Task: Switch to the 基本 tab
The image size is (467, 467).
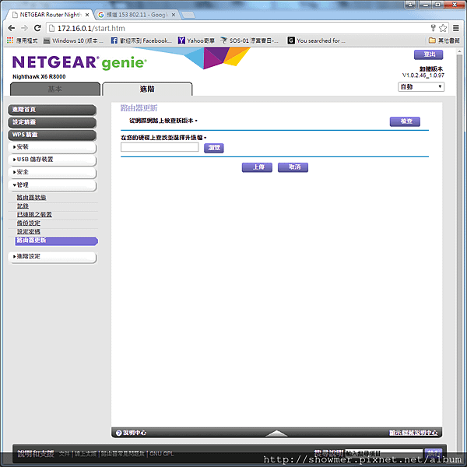Action: click(55, 89)
